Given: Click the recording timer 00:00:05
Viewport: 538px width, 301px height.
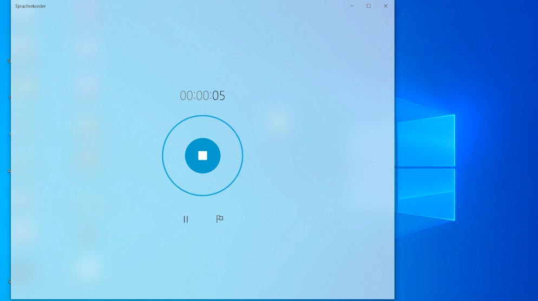Looking at the screenshot, I should click(x=202, y=96).
